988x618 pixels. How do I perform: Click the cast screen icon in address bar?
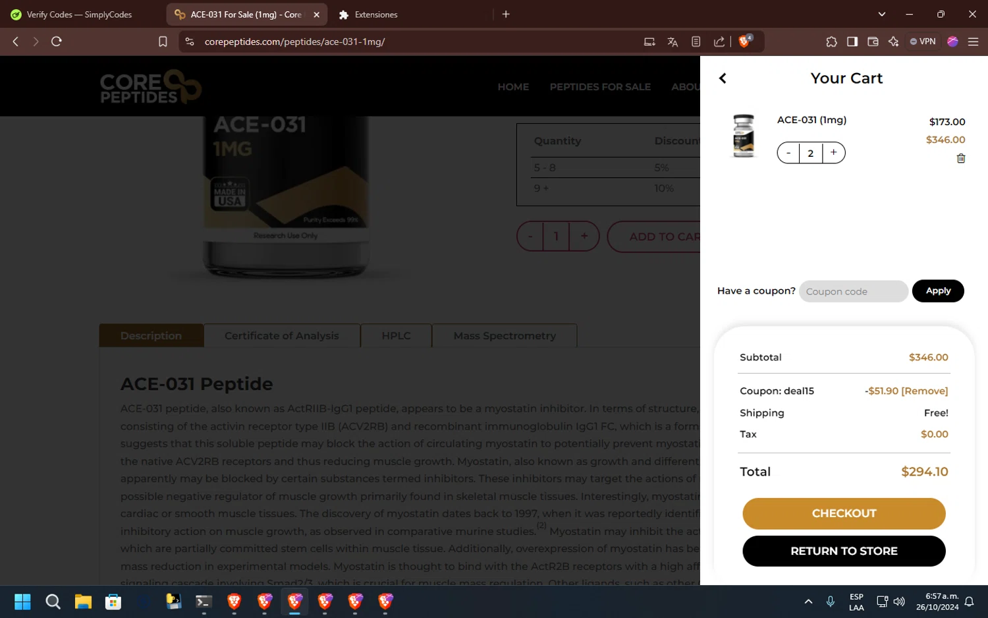point(649,42)
